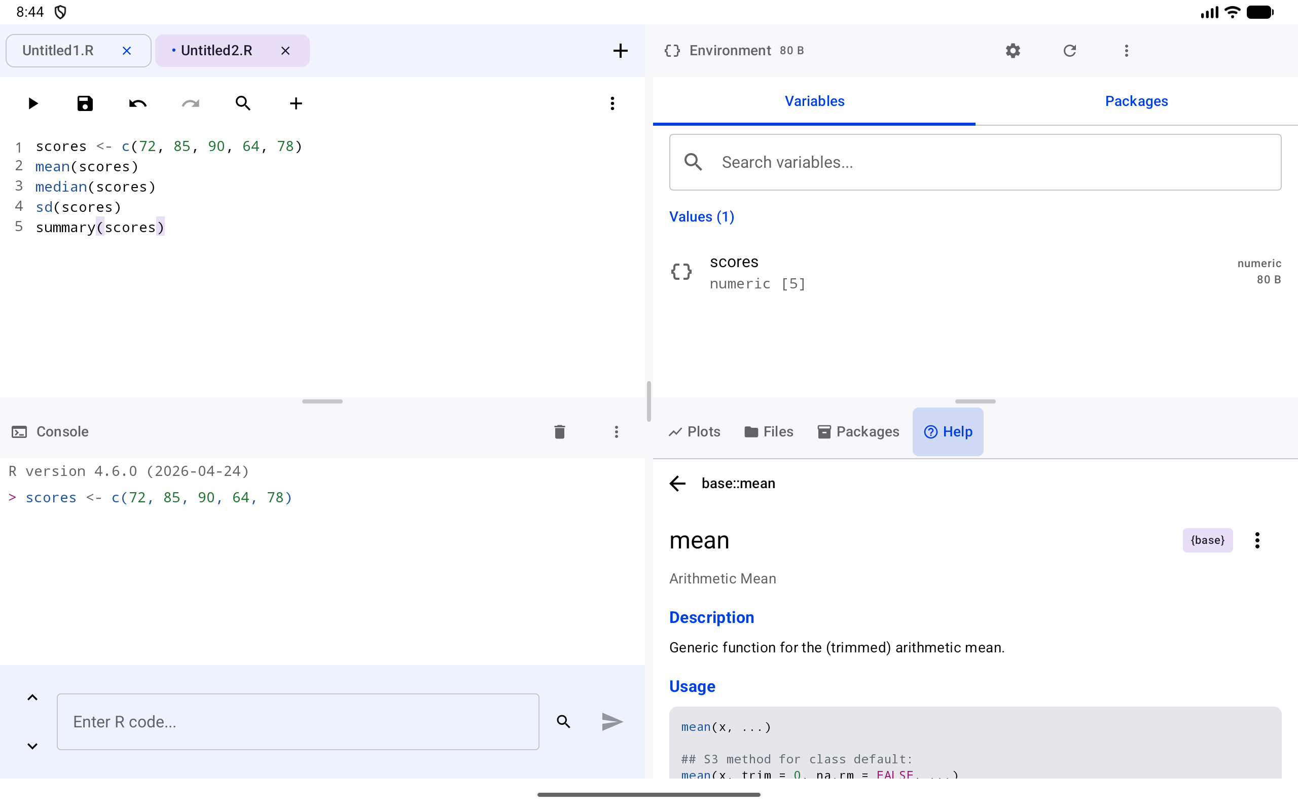Place cursor on line 1 scores assignment
The width and height of the screenshot is (1298, 811).
coord(169,146)
